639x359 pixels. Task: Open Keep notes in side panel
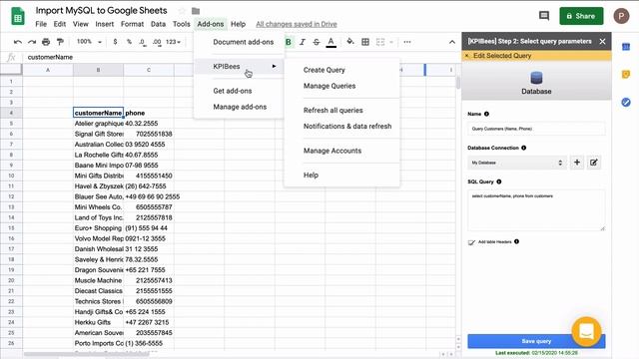[x=626, y=74]
